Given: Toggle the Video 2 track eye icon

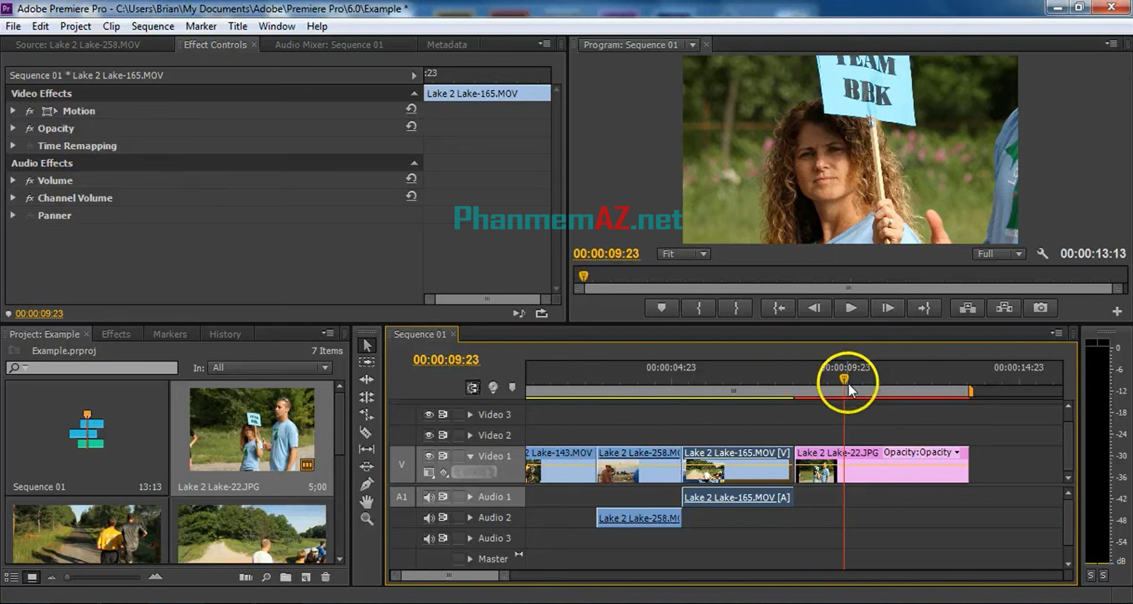Looking at the screenshot, I should click(429, 435).
